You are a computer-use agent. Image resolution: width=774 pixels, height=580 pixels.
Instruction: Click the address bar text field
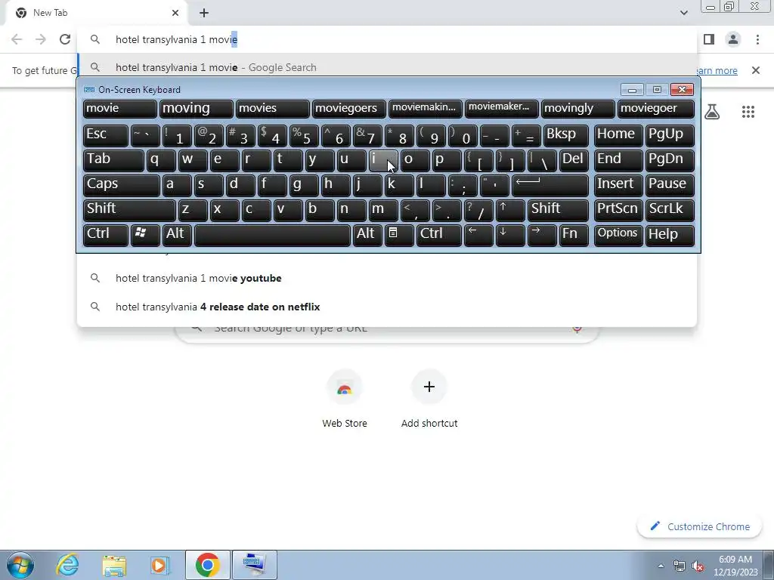click(386, 39)
